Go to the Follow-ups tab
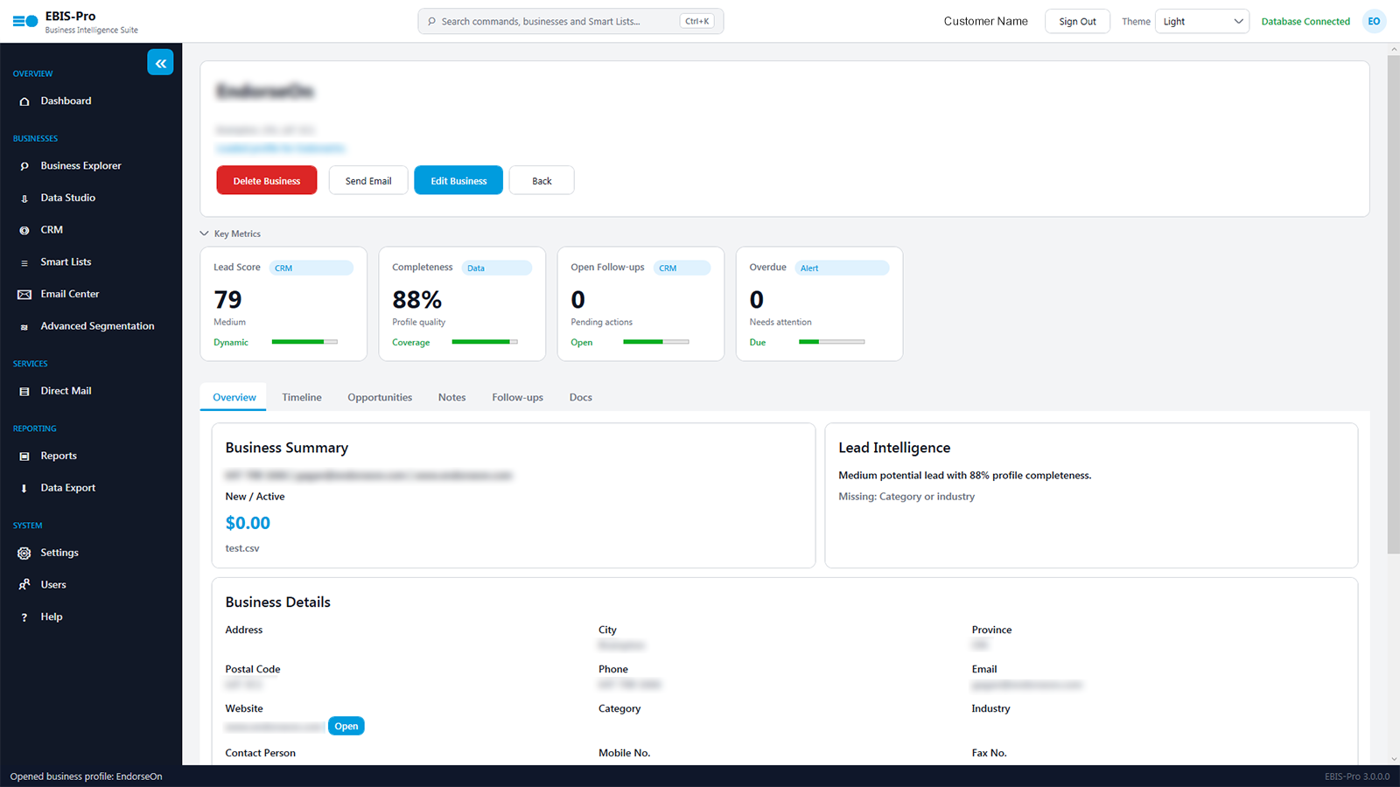Screen dimensions: 1400x787 click(x=517, y=397)
